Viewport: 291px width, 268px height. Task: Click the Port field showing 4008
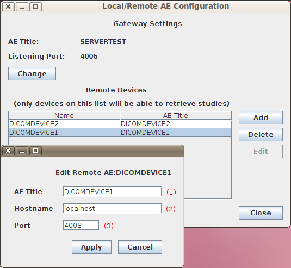click(81, 225)
